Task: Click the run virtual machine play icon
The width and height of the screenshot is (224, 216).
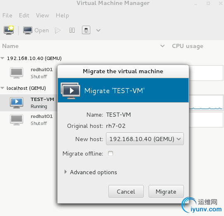Action: pyautogui.click(x=58, y=30)
